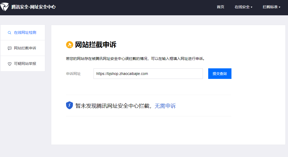Click the chat bubble icon beside 网站拦截申诉

[10, 48]
